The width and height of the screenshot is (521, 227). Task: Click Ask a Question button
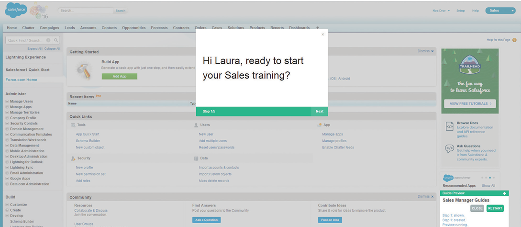pos(206,220)
